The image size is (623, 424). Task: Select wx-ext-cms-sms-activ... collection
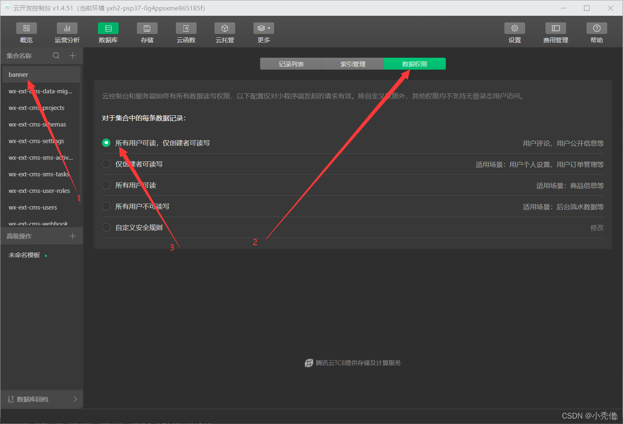pyautogui.click(x=41, y=158)
